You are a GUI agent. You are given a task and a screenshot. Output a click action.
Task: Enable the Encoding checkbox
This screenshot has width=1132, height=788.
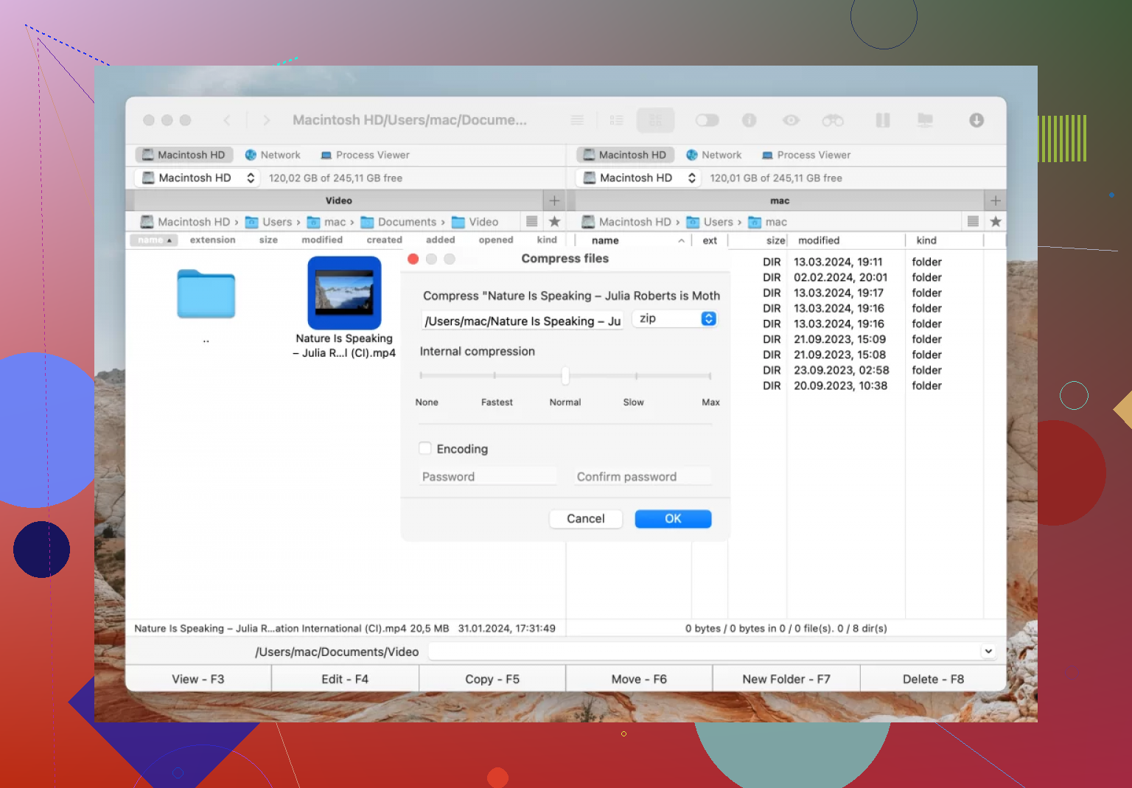pos(425,448)
